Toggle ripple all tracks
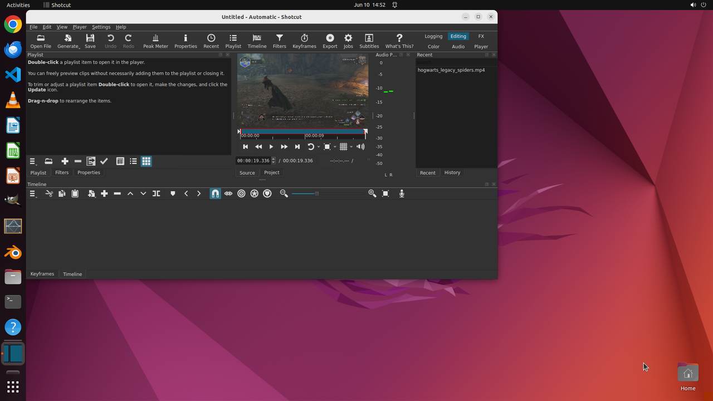 point(255,193)
